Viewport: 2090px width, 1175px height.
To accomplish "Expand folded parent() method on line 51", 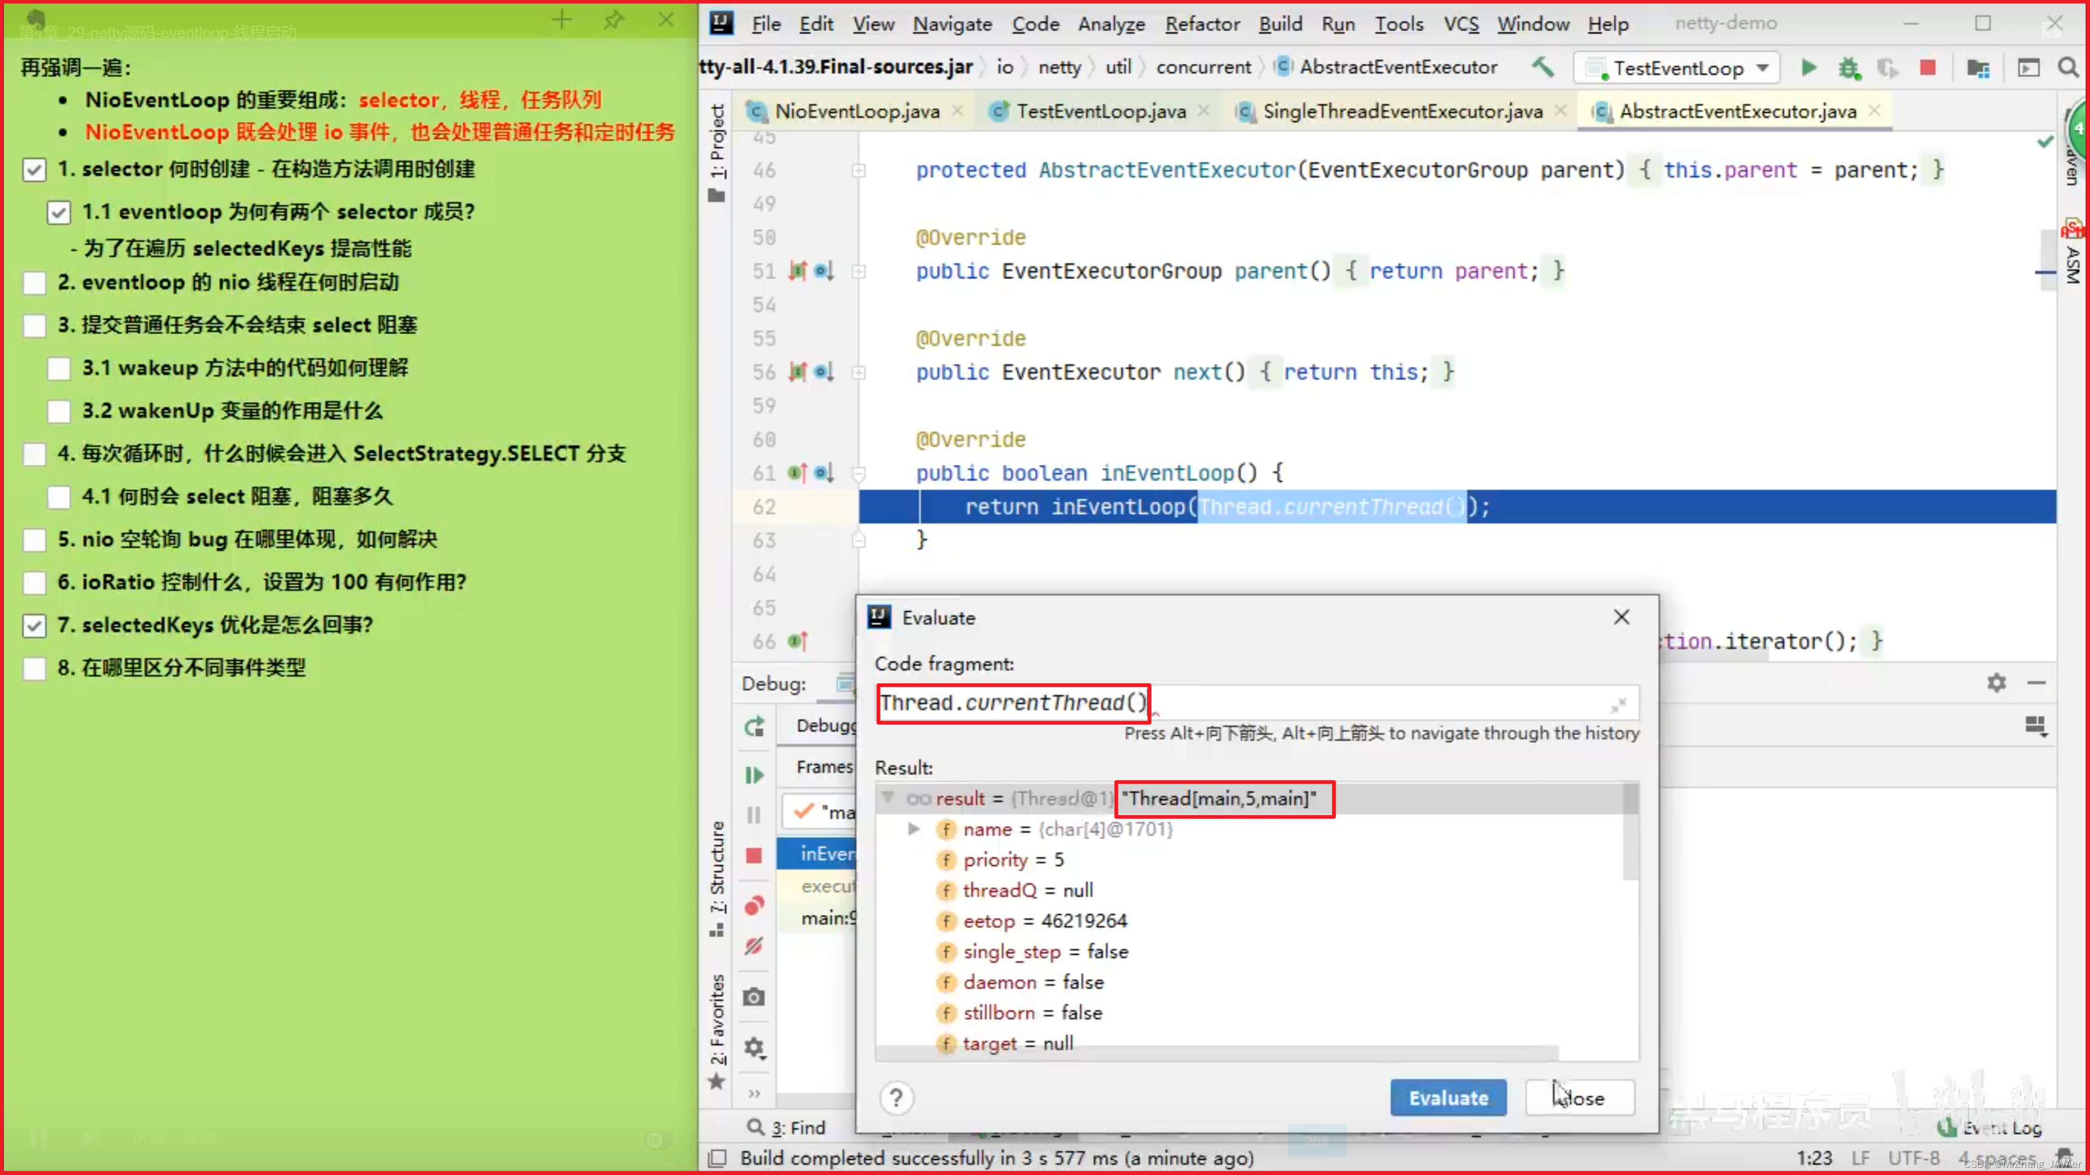I will click(x=858, y=271).
